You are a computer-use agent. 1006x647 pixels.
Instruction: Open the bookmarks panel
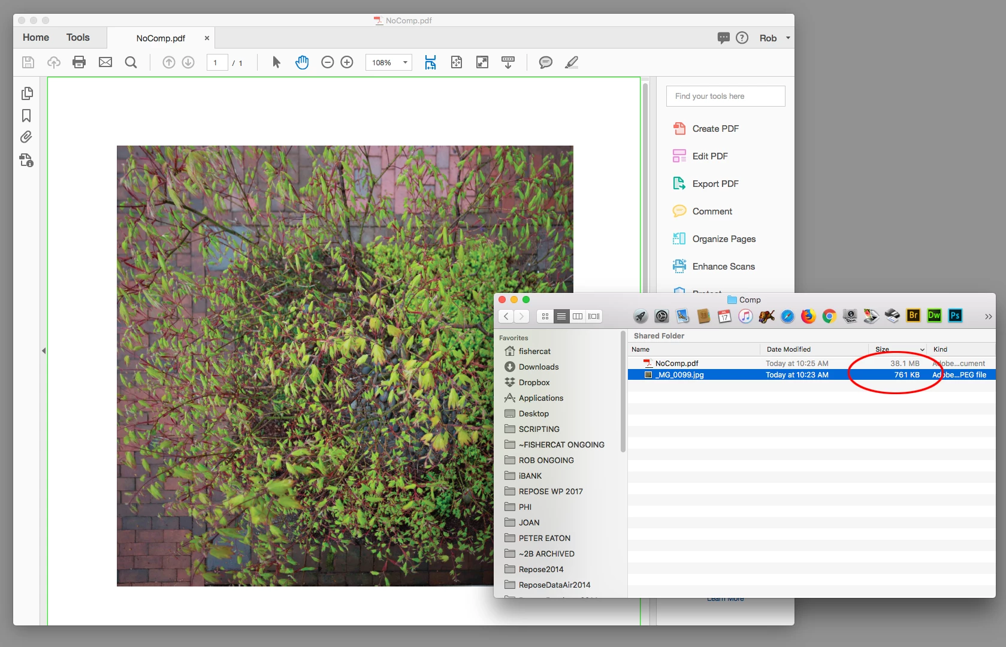point(26,116)
